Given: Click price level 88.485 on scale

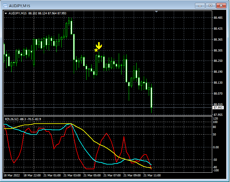Looking at the screenshot, I should pyautogui.click(x=218, y=18).
